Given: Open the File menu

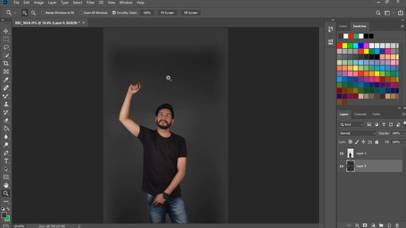Looking at the screenshot, I should click(16, 3).
